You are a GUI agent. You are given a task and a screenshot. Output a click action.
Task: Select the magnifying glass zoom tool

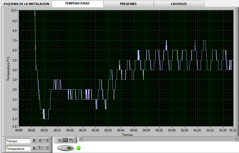tap(65, 140)
